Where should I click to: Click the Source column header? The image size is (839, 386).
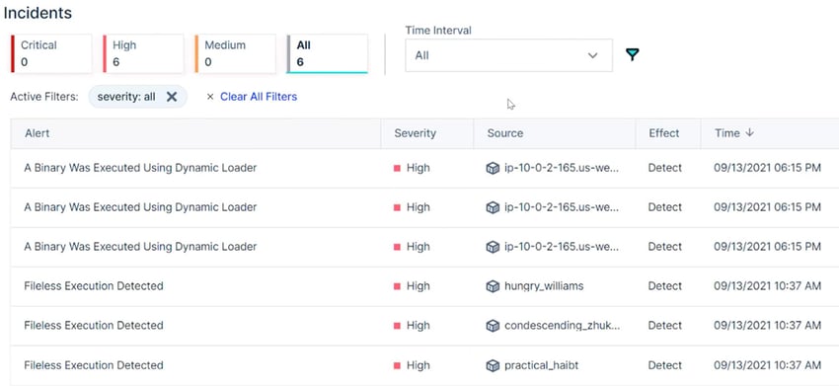[505, 133]
